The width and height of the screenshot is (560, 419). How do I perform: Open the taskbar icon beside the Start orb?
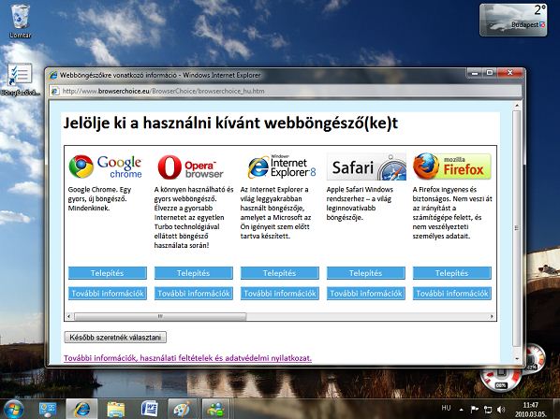pyautogui.click(x=48, y=409)
